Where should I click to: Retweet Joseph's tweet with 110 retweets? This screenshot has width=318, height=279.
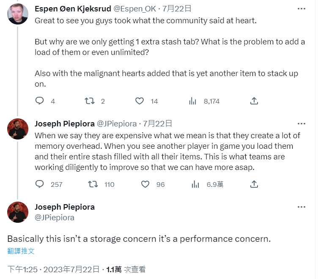pos(93,184)
